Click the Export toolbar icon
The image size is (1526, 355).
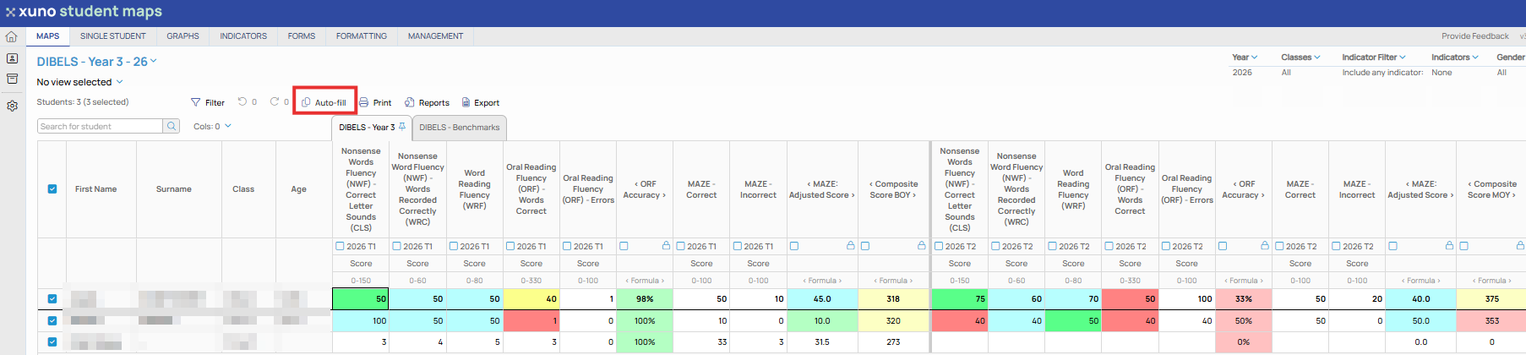[466, 102]
